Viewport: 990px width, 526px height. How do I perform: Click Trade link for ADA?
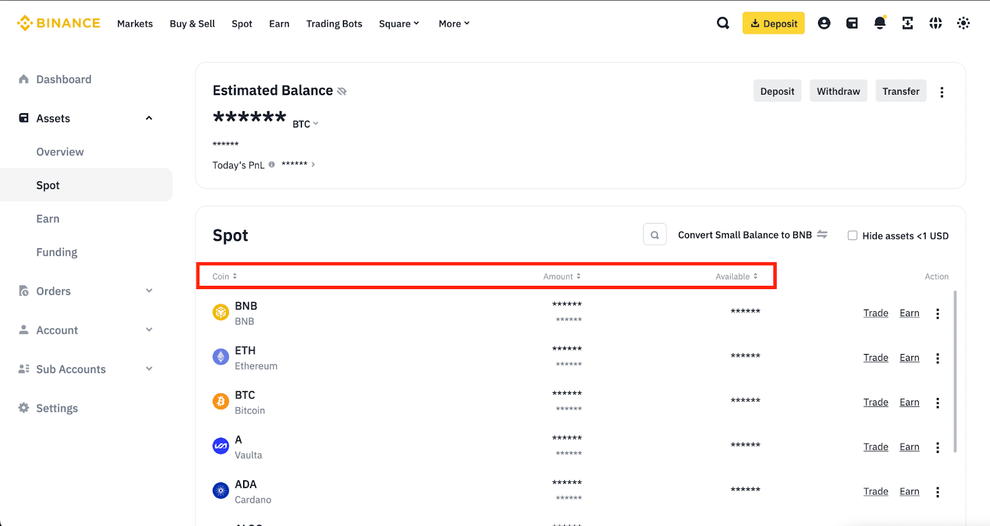876,491
